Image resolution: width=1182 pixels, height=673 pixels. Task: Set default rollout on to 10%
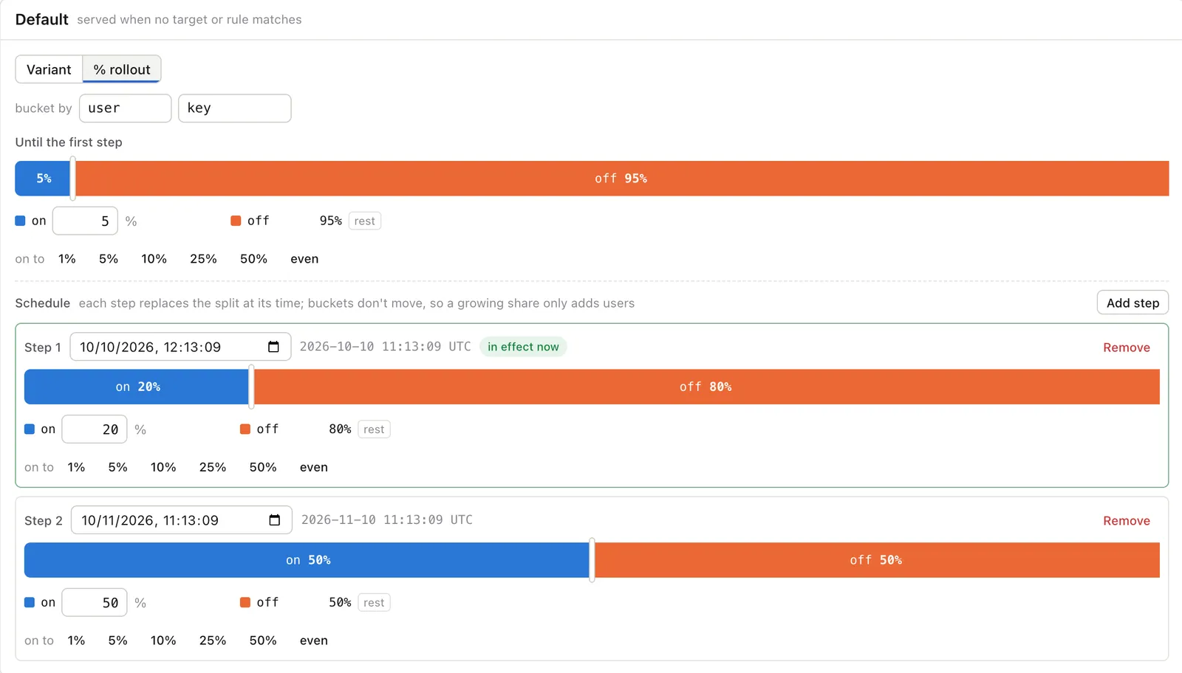tap(154, 259)
